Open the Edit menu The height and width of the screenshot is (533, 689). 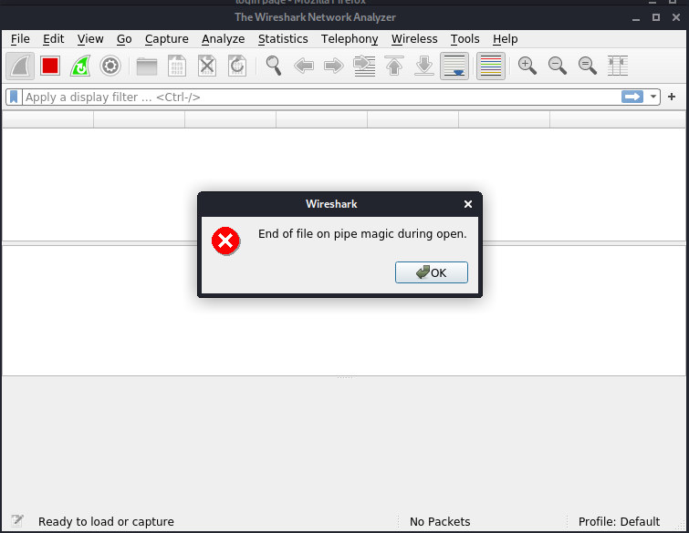click(x=54, y=39)
